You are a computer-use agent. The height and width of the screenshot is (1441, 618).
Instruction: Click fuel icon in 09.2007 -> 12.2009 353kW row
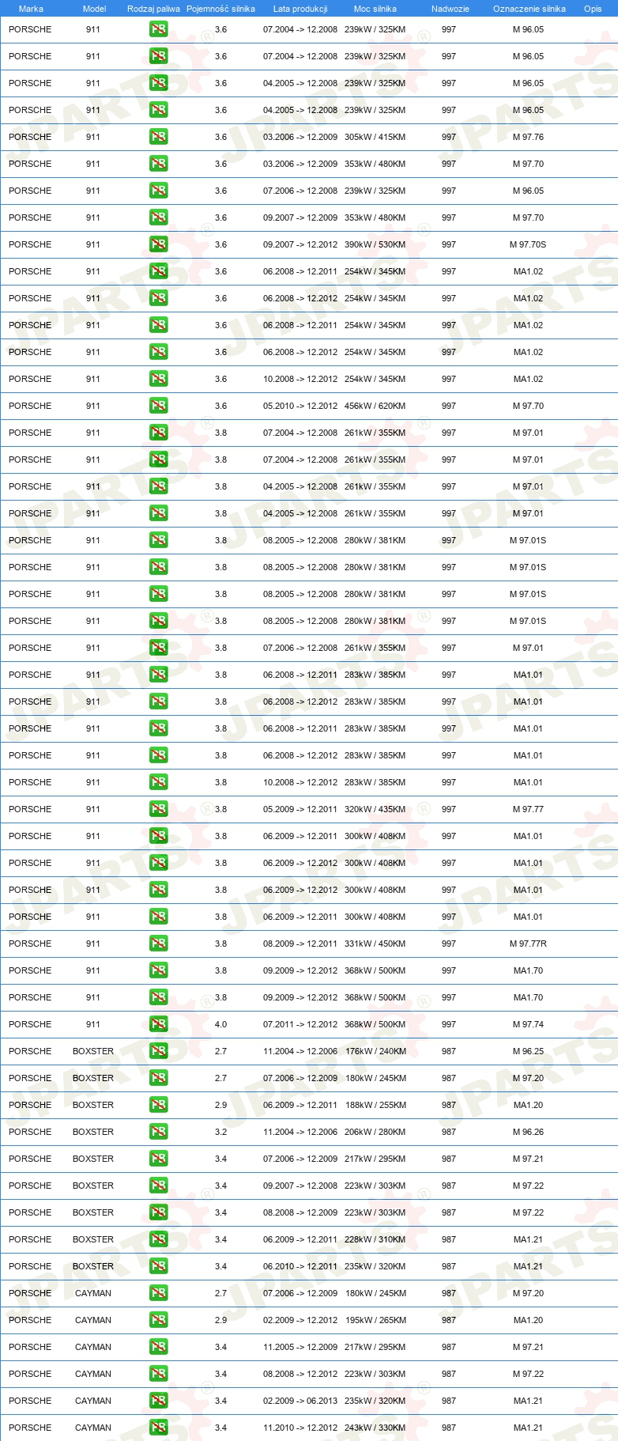click(158, 217)
